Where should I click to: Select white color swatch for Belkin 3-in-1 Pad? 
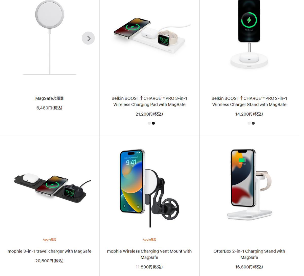149,123
